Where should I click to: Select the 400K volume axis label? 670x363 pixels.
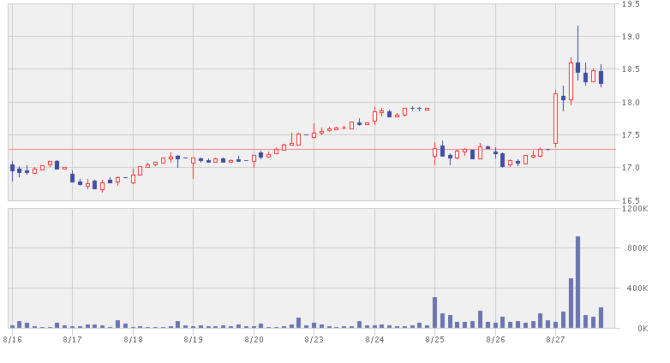[637, 289]
